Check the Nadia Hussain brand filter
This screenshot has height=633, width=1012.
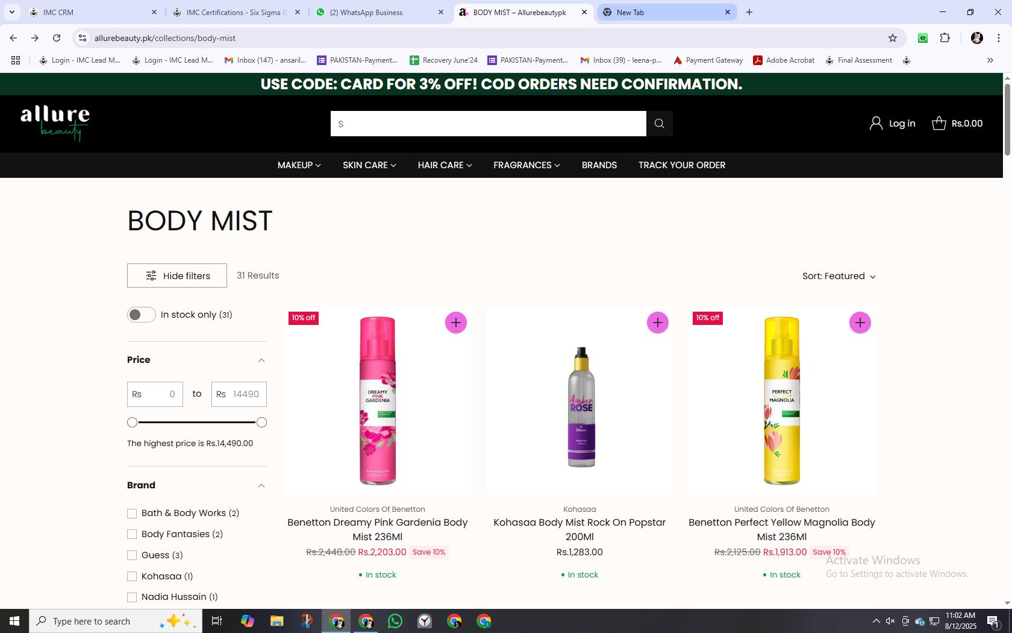point(132,597)
